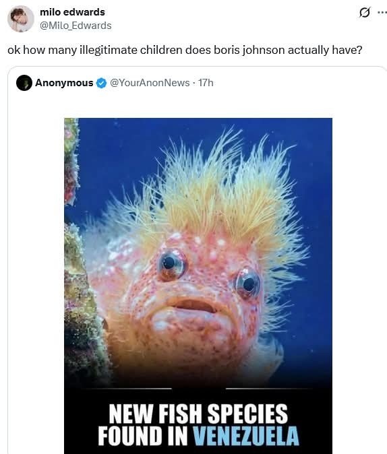Open the three-dot more options menu
This screenshot has width=387, height=454.
[382, 12]
